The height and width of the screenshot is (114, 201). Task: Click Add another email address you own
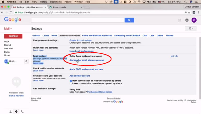(x=87, y=60)
